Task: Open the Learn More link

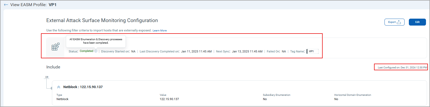Action: coord(160,31)
